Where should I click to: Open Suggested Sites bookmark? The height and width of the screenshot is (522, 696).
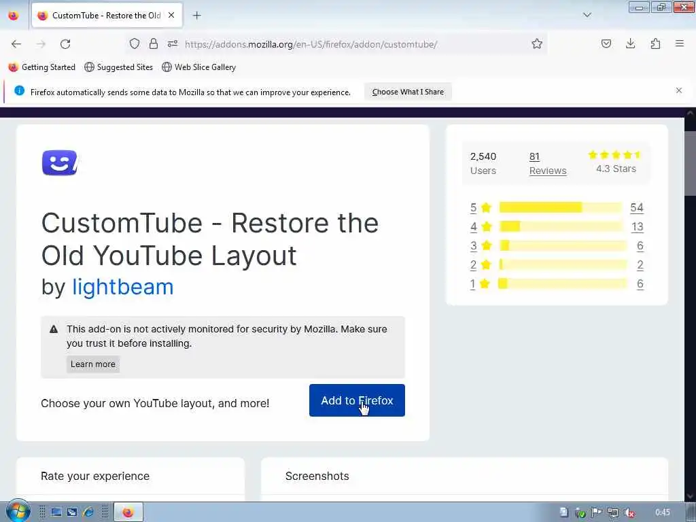pos(118,67)
